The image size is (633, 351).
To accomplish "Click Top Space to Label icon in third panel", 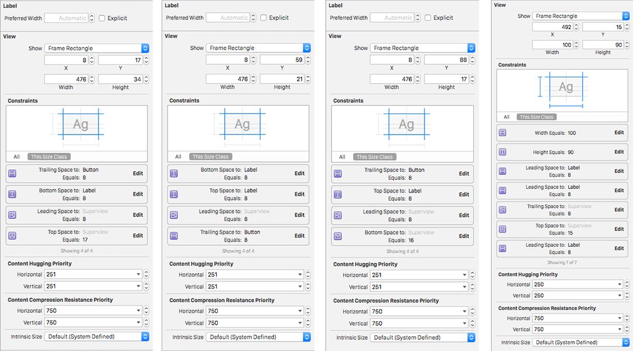I will [x=338, y=194].
